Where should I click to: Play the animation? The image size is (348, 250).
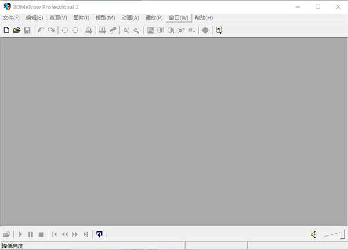20,234
